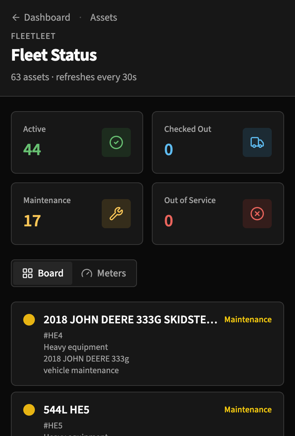Click Maintenance status label on John Deere 333G card
295x436 pixels.
coord(248,319)
